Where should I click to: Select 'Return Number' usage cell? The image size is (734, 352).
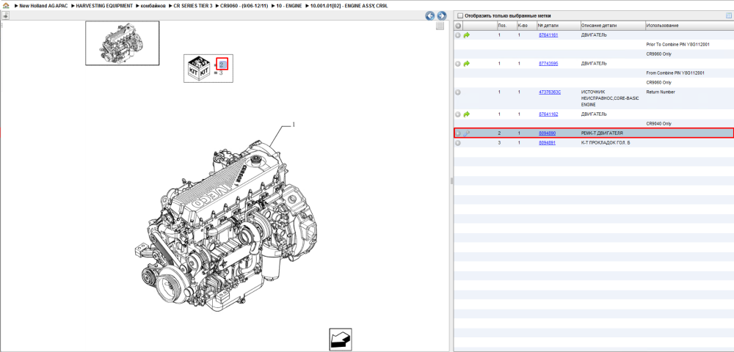pyautogui.click(x=661, y=92)
